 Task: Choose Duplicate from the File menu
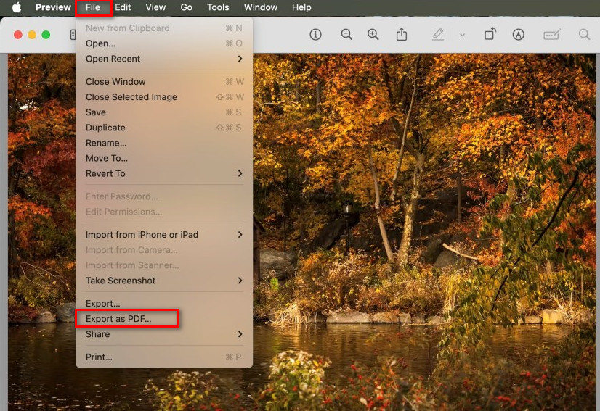(165, 128)
